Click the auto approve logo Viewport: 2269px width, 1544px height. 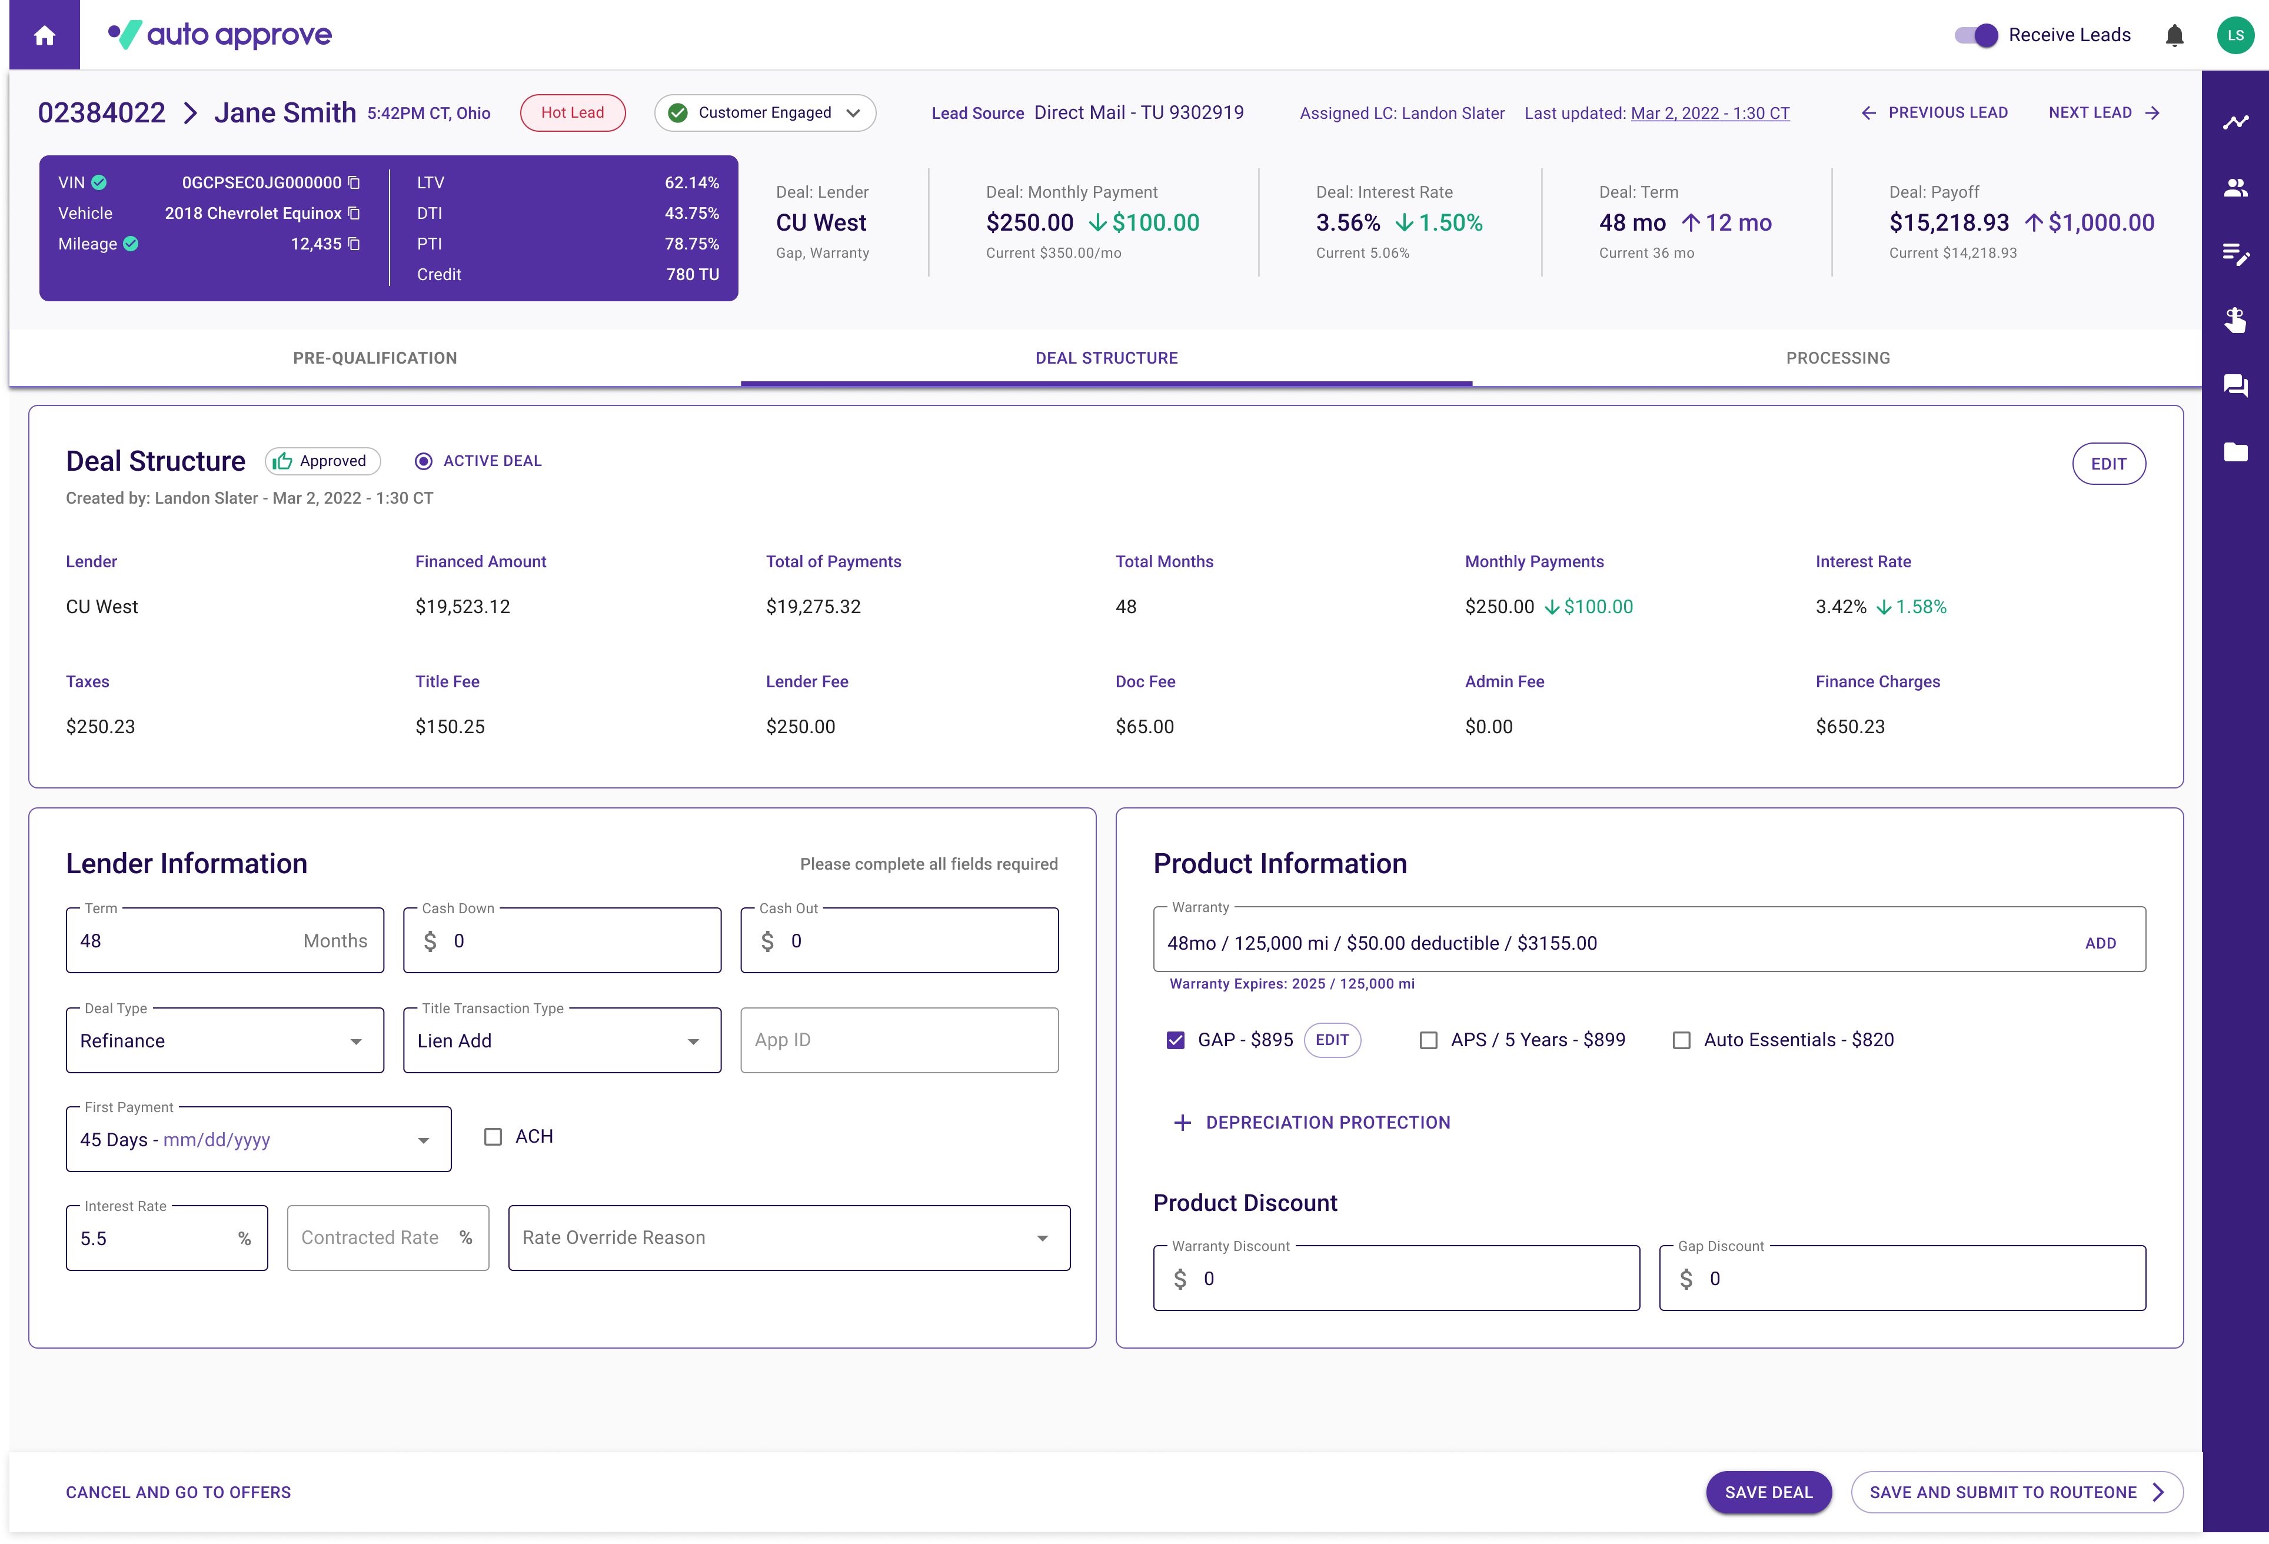pos(219,35)
